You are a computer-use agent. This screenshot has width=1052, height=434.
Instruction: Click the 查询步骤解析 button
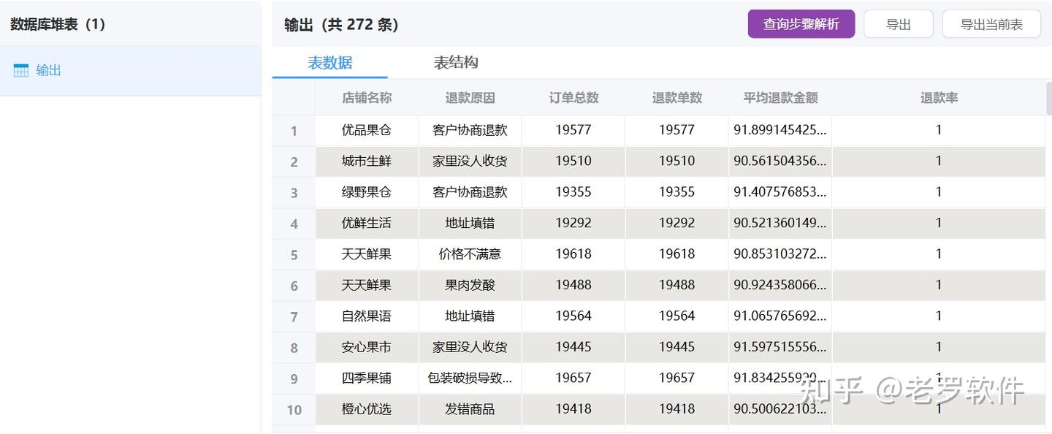(801, 24)
